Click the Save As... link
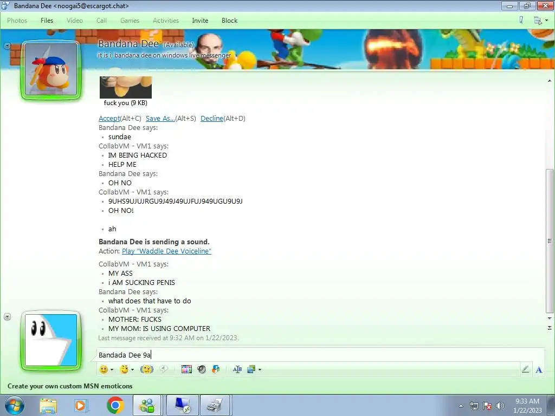Screen dimensions: 555x416 (x=160, y=119)
